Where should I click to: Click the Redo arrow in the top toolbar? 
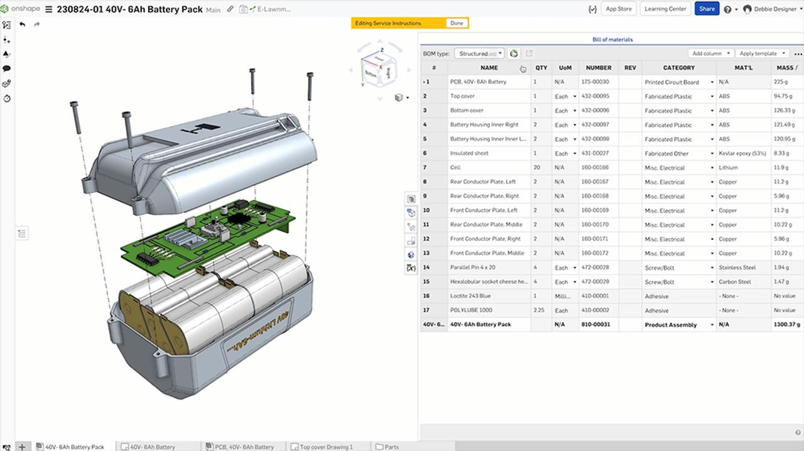(36, 24)
